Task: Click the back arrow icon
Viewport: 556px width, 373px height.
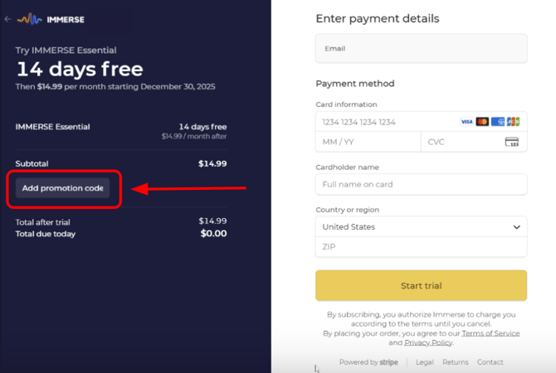Action: point(7,19)
